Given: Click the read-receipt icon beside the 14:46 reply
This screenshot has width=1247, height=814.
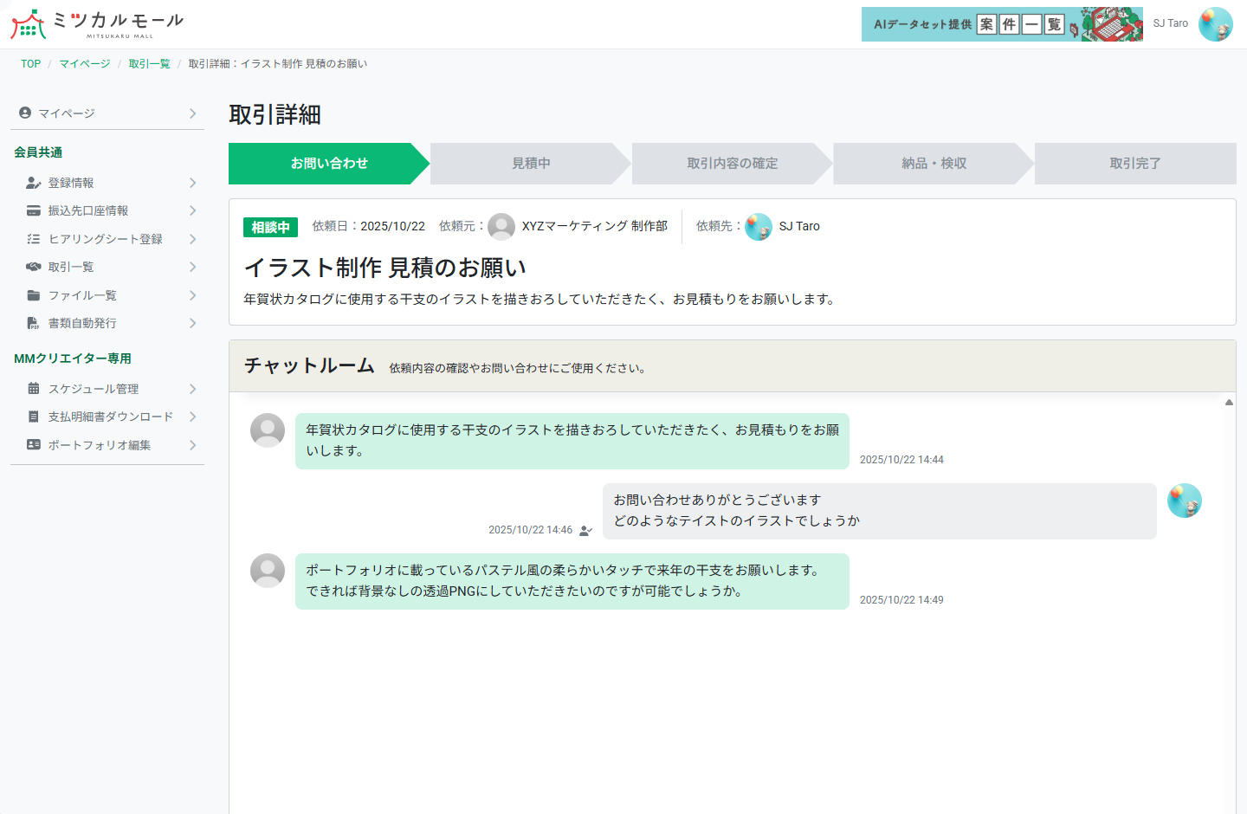Looking at the screenshot, I should click(x=585, y=529).
